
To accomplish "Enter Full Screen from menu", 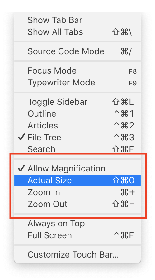I will pyautogui.click(x=77, y=235).
